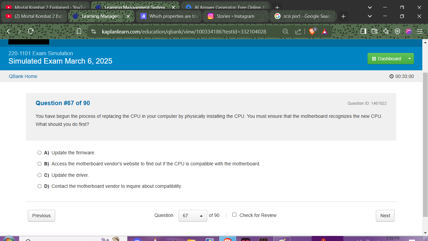The image size is (428, 241).
Task: Click the green Dashboard button
Action: [x=387, y=59]
